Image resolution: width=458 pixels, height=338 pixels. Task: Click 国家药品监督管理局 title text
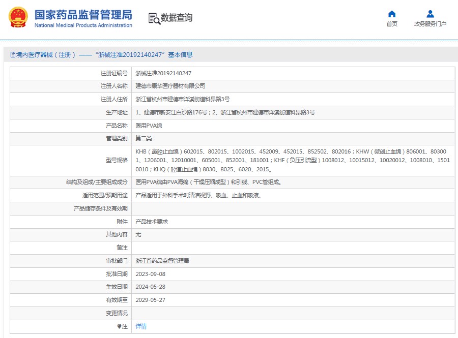click(x=83, y=15)
